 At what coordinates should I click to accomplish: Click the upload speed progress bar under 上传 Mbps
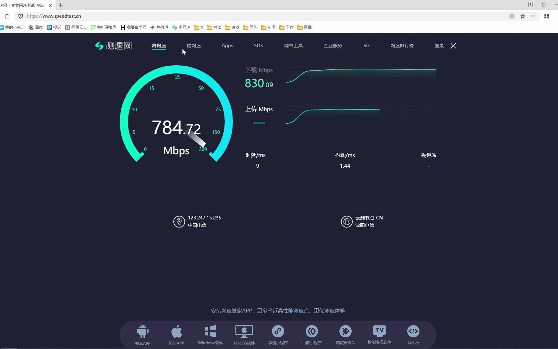point(259,123)
